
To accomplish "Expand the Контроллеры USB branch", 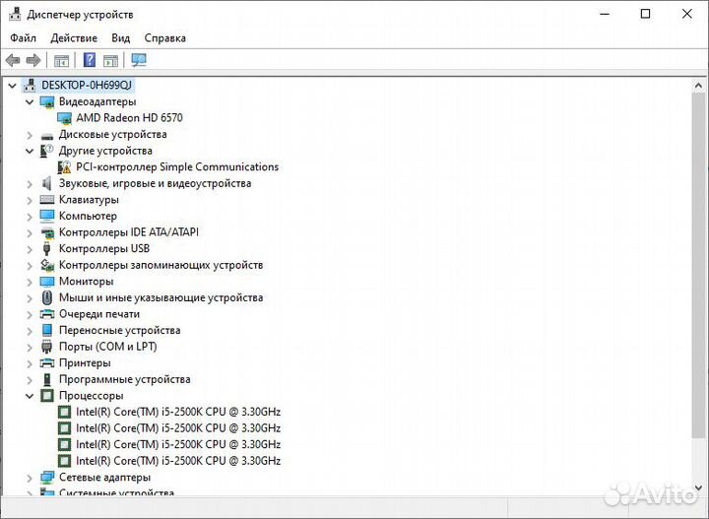I will pos(30,249).
